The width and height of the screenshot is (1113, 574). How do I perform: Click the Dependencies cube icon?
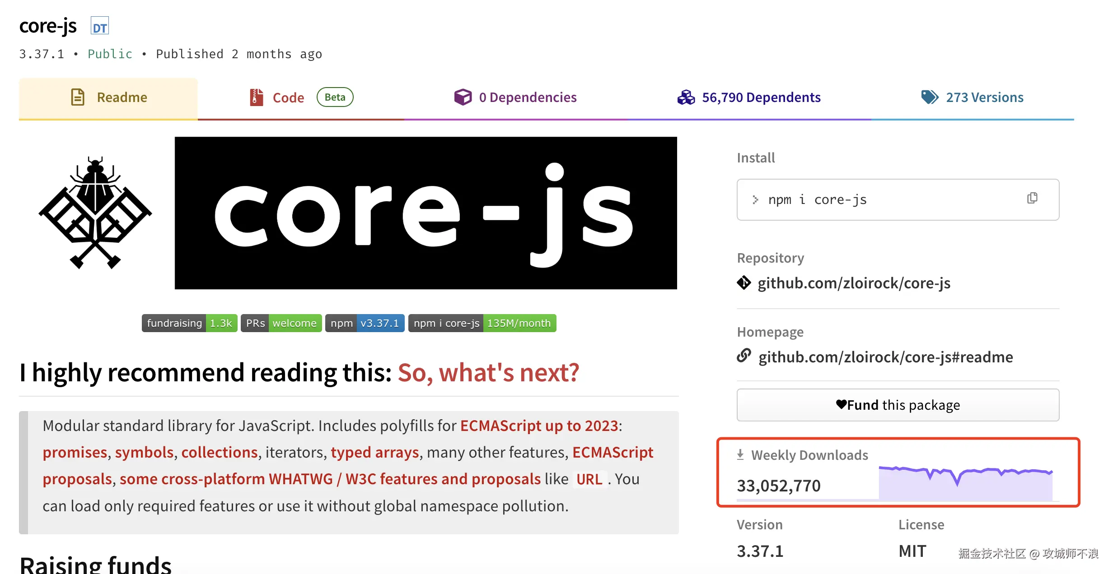(x=463, y=97)
